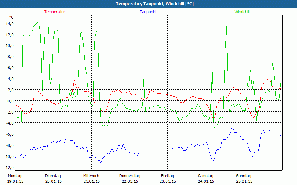The height and width of the screenshot is (185, 297).
Task: Click the 14,0 y-axis tick label
Action: [x=9, y=23]
